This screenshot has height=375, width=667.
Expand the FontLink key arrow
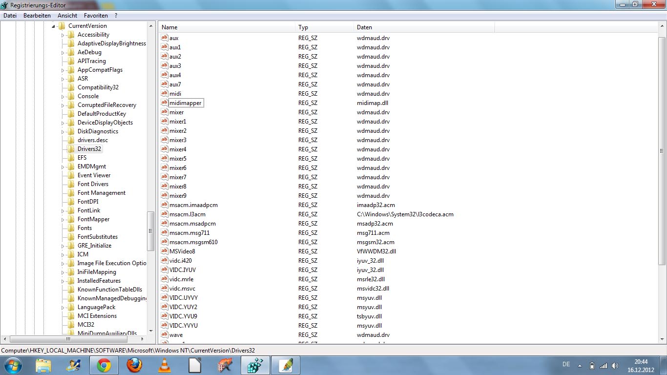point(63,210)
